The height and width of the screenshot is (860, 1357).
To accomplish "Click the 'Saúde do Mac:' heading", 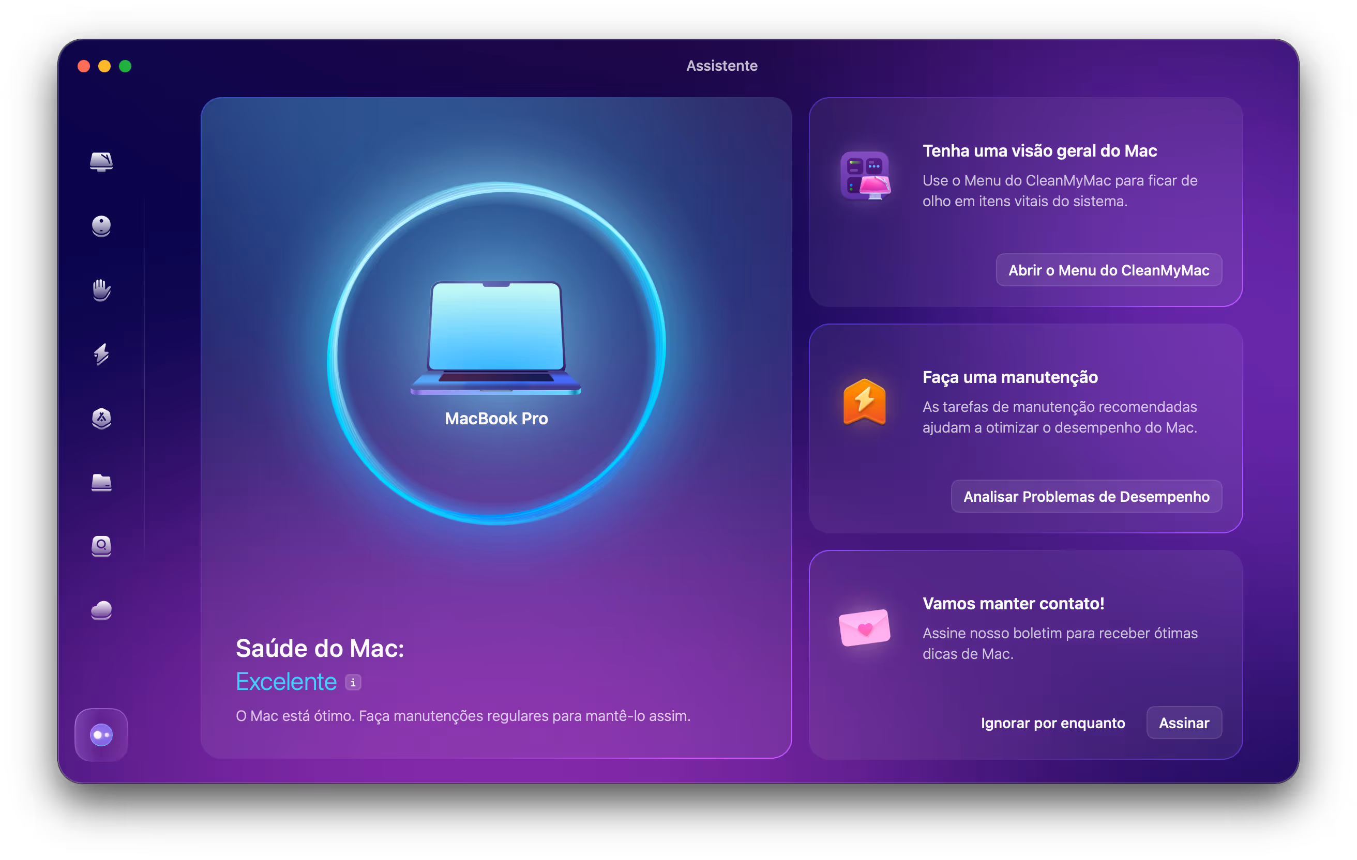I will pos(320,649).
